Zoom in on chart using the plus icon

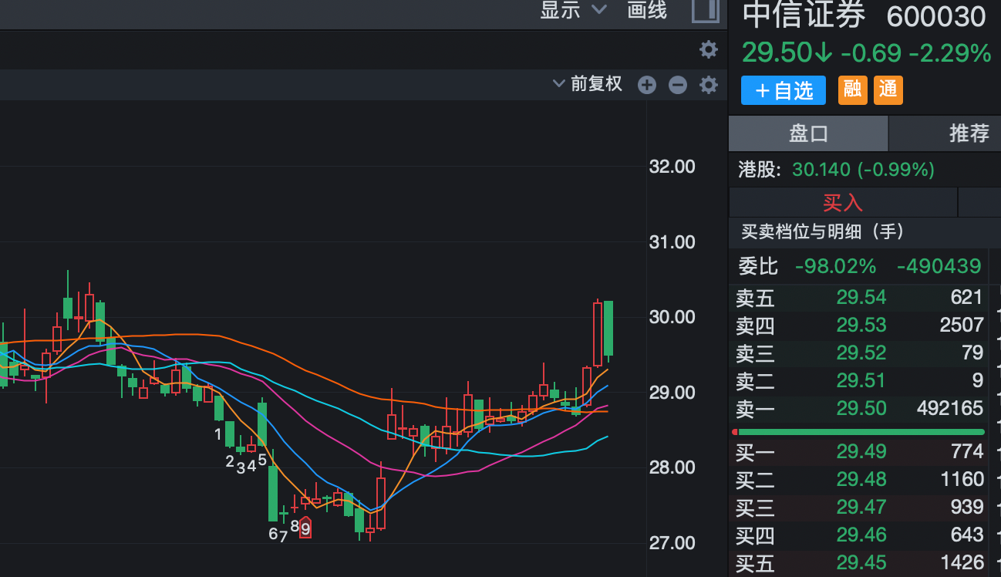pyautogui.click(x=646, y=85)
